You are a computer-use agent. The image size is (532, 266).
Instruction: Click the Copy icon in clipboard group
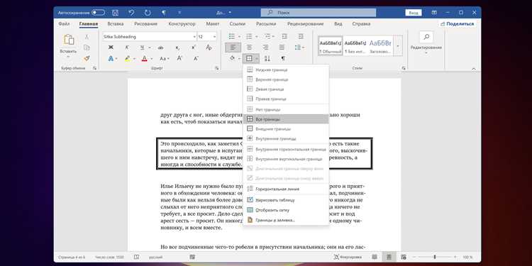click(87, 48)
